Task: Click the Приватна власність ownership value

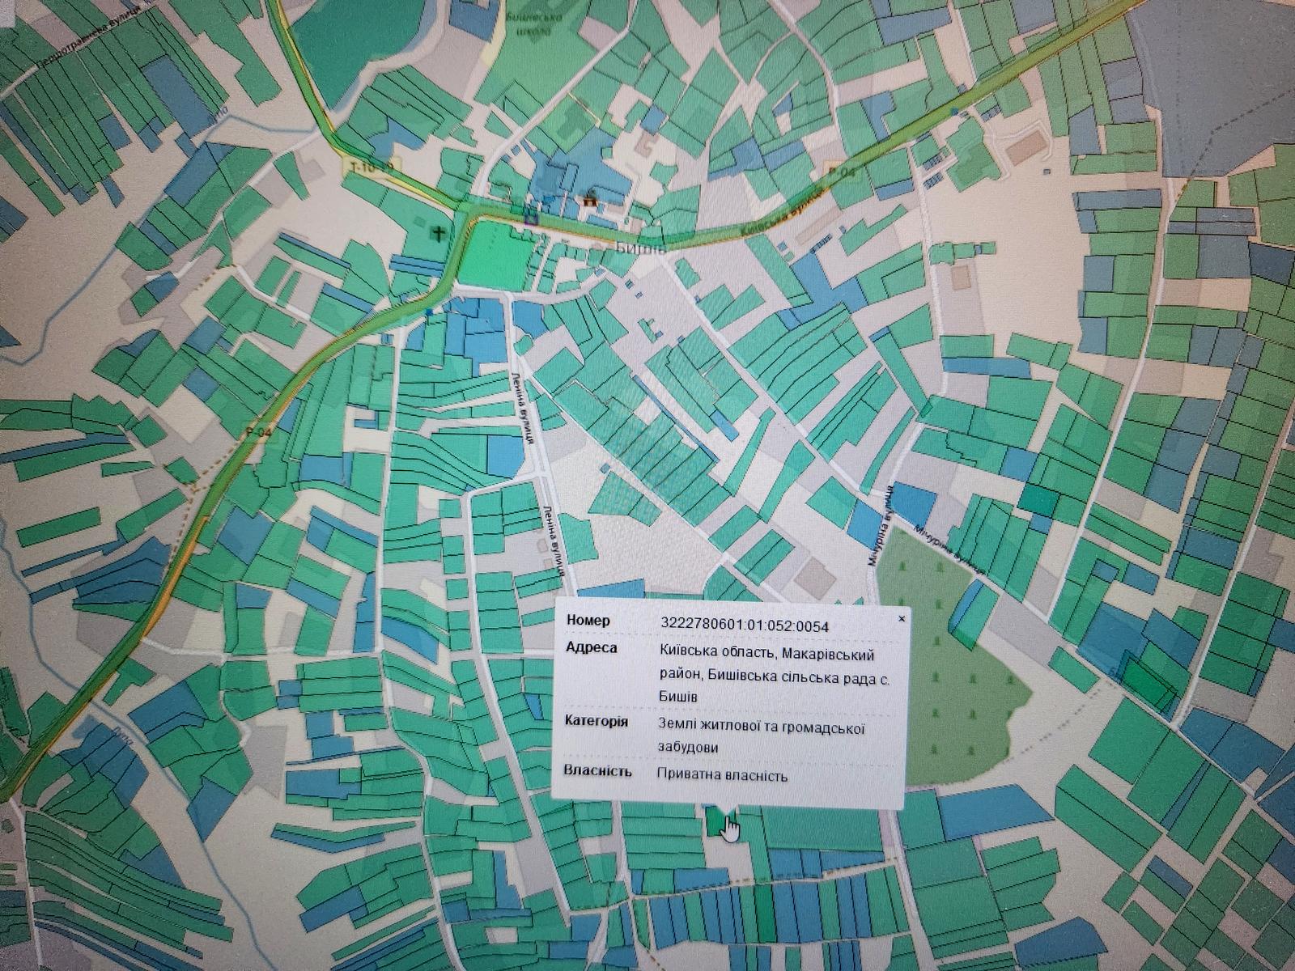Action: pos(722,775)
